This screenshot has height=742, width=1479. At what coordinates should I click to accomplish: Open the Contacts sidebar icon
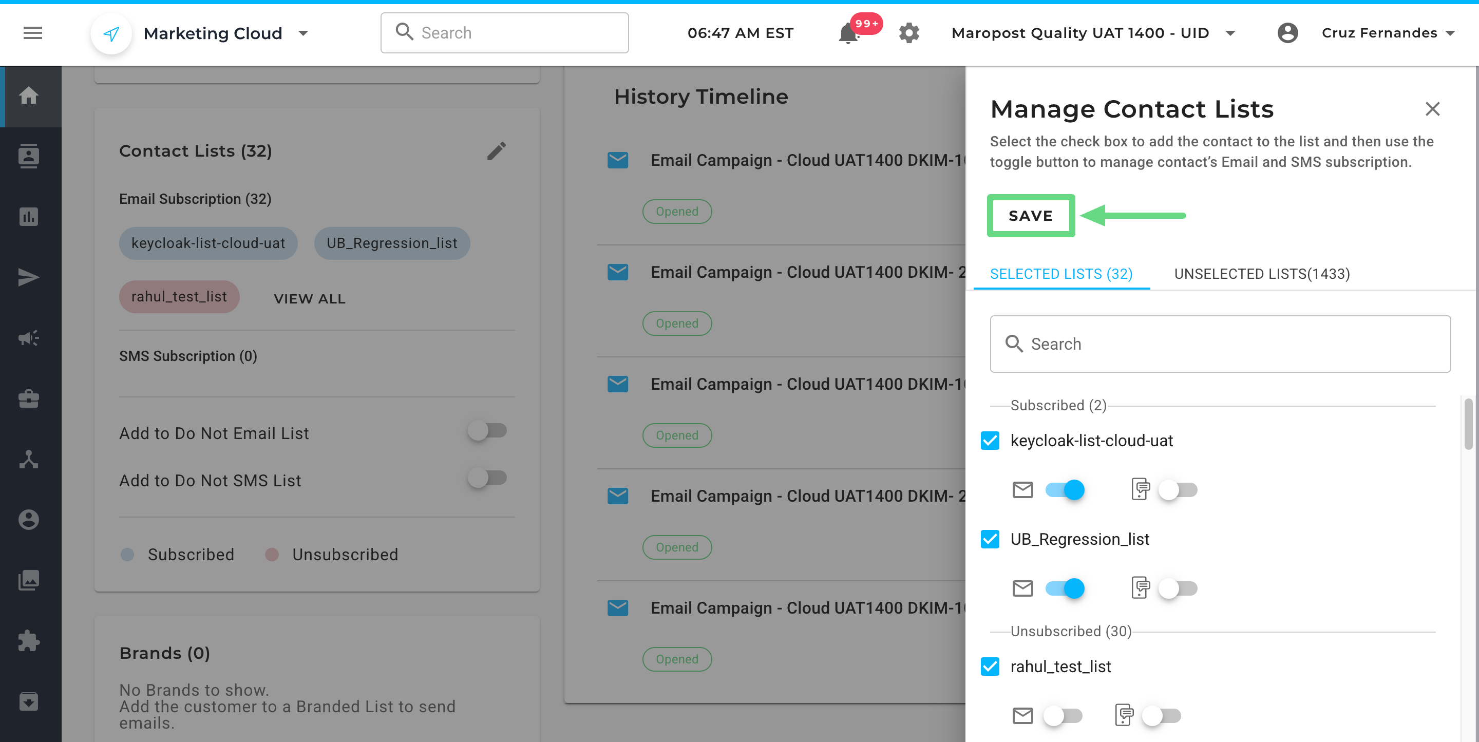(x=29, y=156)
